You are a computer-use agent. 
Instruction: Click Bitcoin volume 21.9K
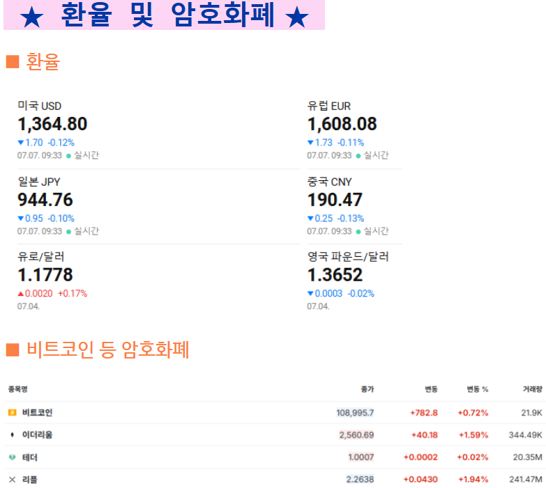pos(532,413)
